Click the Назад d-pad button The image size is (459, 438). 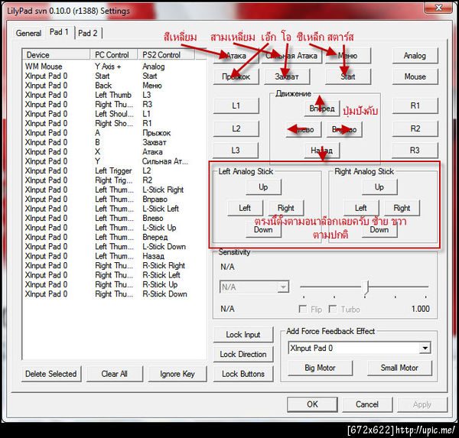[x=322, y=151]
